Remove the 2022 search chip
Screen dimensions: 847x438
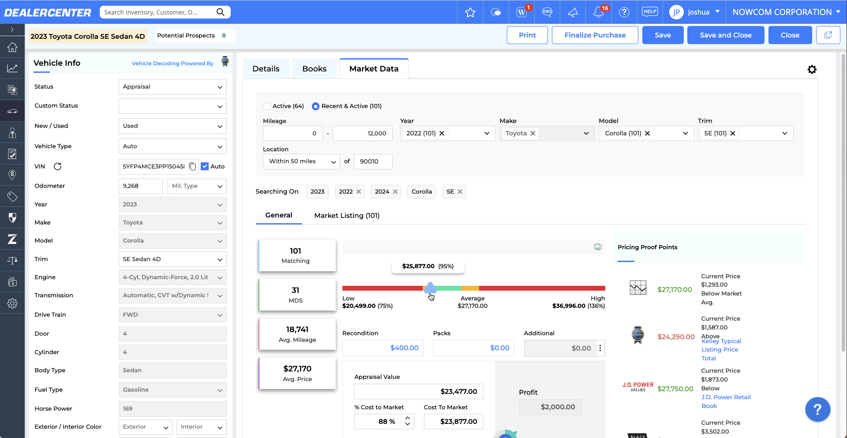pos(359,191)
